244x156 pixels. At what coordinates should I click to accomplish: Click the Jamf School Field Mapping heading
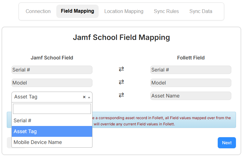tap(121, 37)
